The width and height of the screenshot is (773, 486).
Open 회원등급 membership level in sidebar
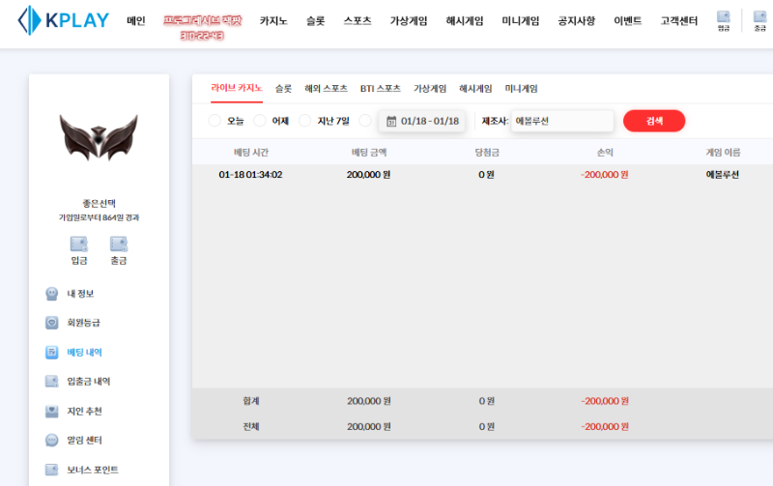[x=82, y=323]
